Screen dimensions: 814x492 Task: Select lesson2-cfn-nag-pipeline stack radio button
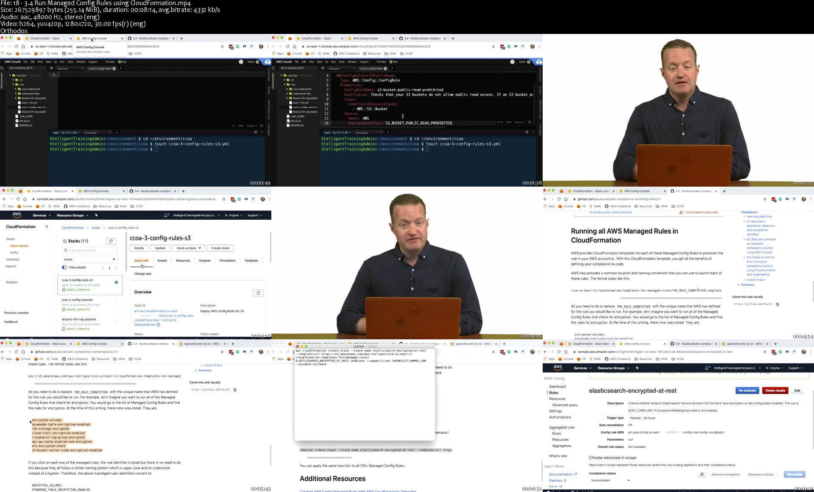116,321
